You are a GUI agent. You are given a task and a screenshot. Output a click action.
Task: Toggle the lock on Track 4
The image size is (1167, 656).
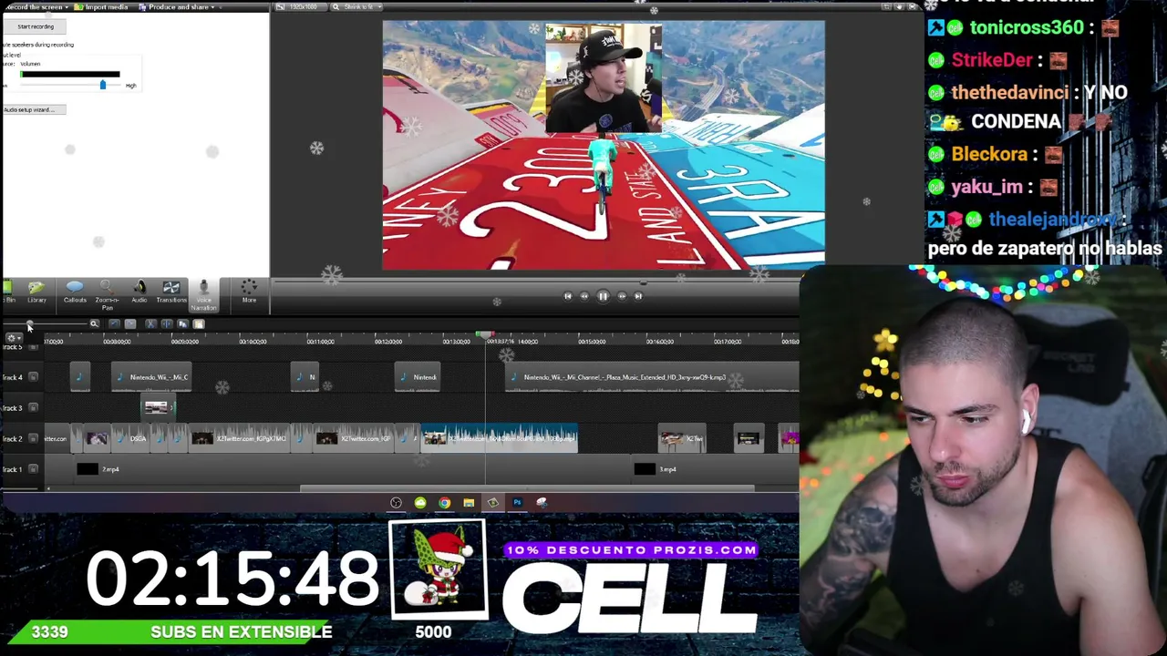pos(34,377)
